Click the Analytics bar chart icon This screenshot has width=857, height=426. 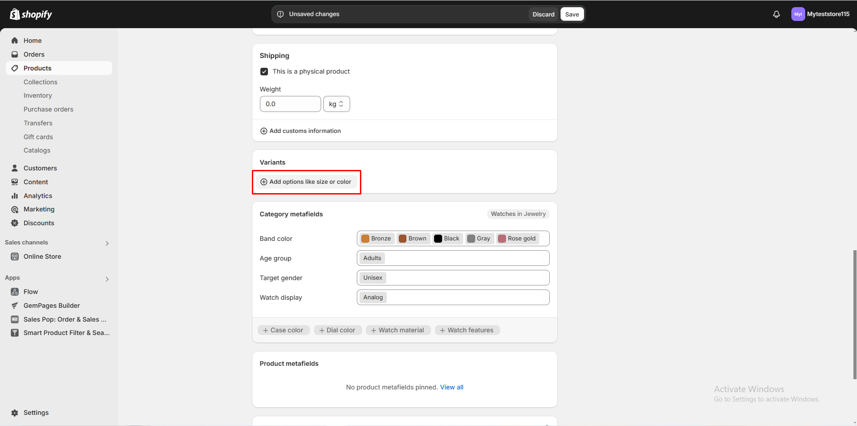point(15,196)
